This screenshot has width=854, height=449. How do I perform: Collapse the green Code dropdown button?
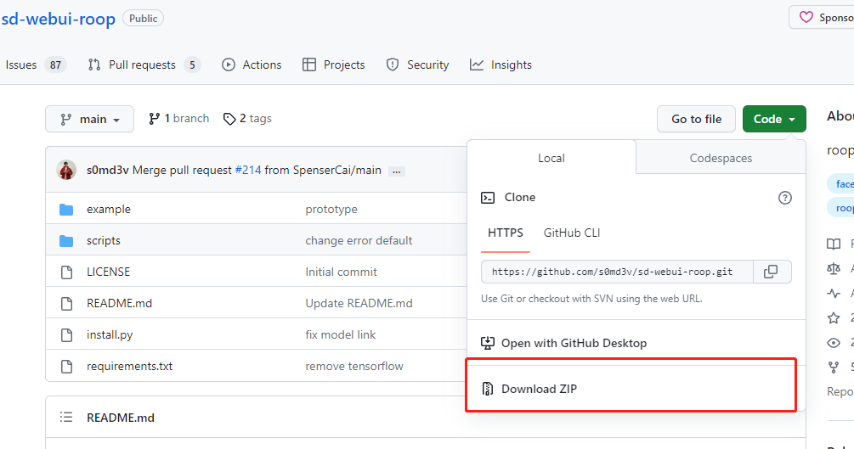[x=774, y=119]
